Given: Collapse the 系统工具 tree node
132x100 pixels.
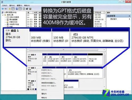Looking at the screenshot, I should click(x=3, y=15).
